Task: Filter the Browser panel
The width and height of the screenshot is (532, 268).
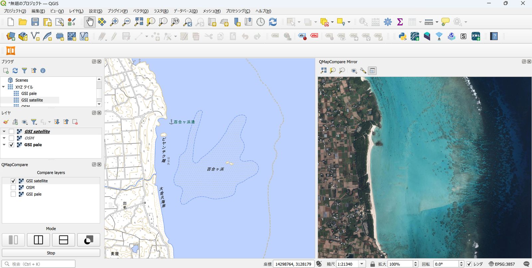Action: [24, 71]
